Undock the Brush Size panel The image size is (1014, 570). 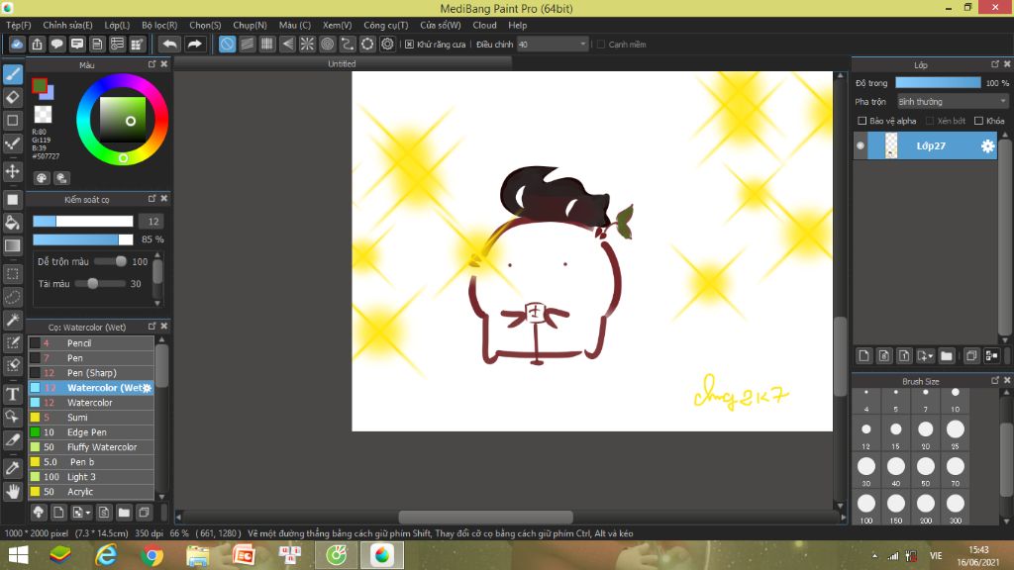click(994, 381)
